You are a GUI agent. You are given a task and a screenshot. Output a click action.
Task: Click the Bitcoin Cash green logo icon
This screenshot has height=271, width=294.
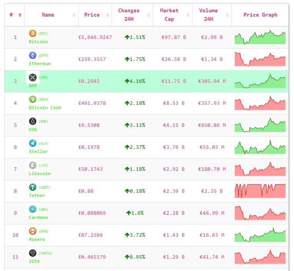coord(33,99)
